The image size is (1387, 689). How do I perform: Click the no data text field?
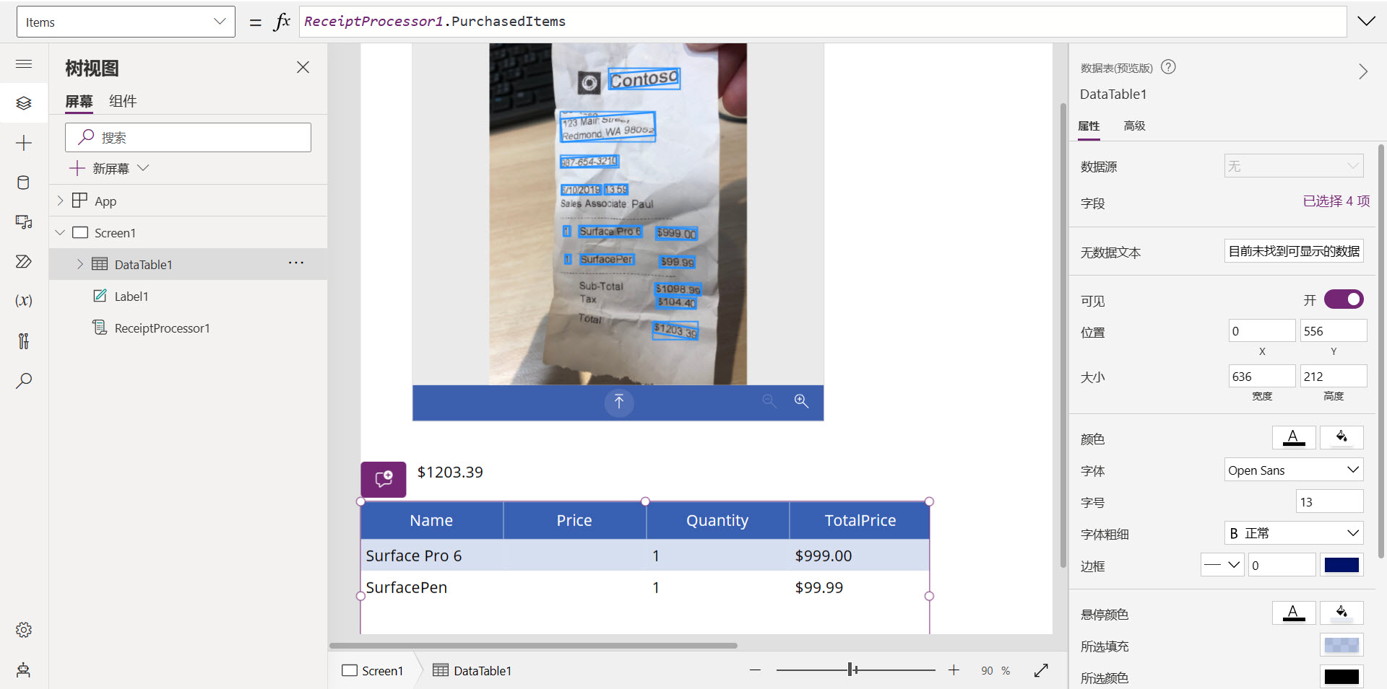pos(1294,251)
